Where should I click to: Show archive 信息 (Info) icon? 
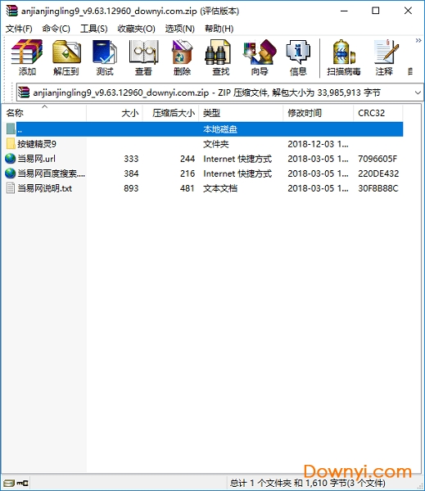(x=298, y=58)
